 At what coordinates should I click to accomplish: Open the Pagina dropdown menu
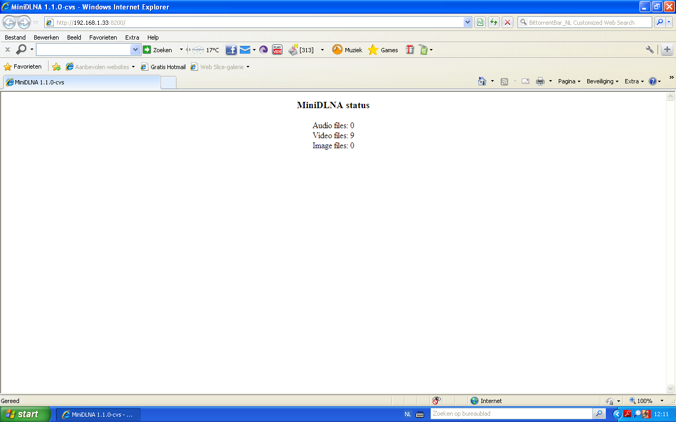point(569,81)
